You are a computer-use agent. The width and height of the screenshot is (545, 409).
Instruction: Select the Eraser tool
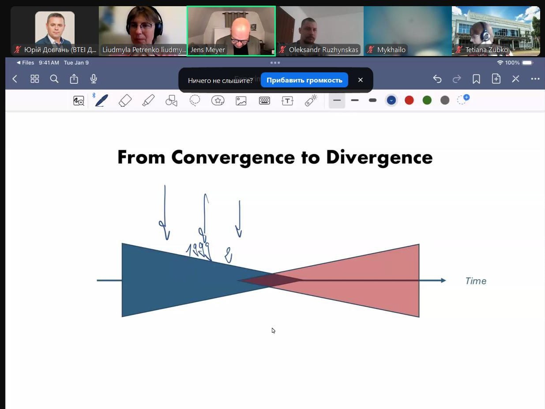click(125, 101)
